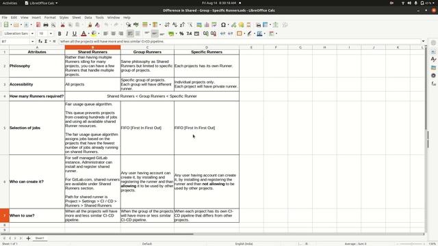438x246 pixels.
Task: Open sidebar Styles panel icon
Action: point(433,59)
